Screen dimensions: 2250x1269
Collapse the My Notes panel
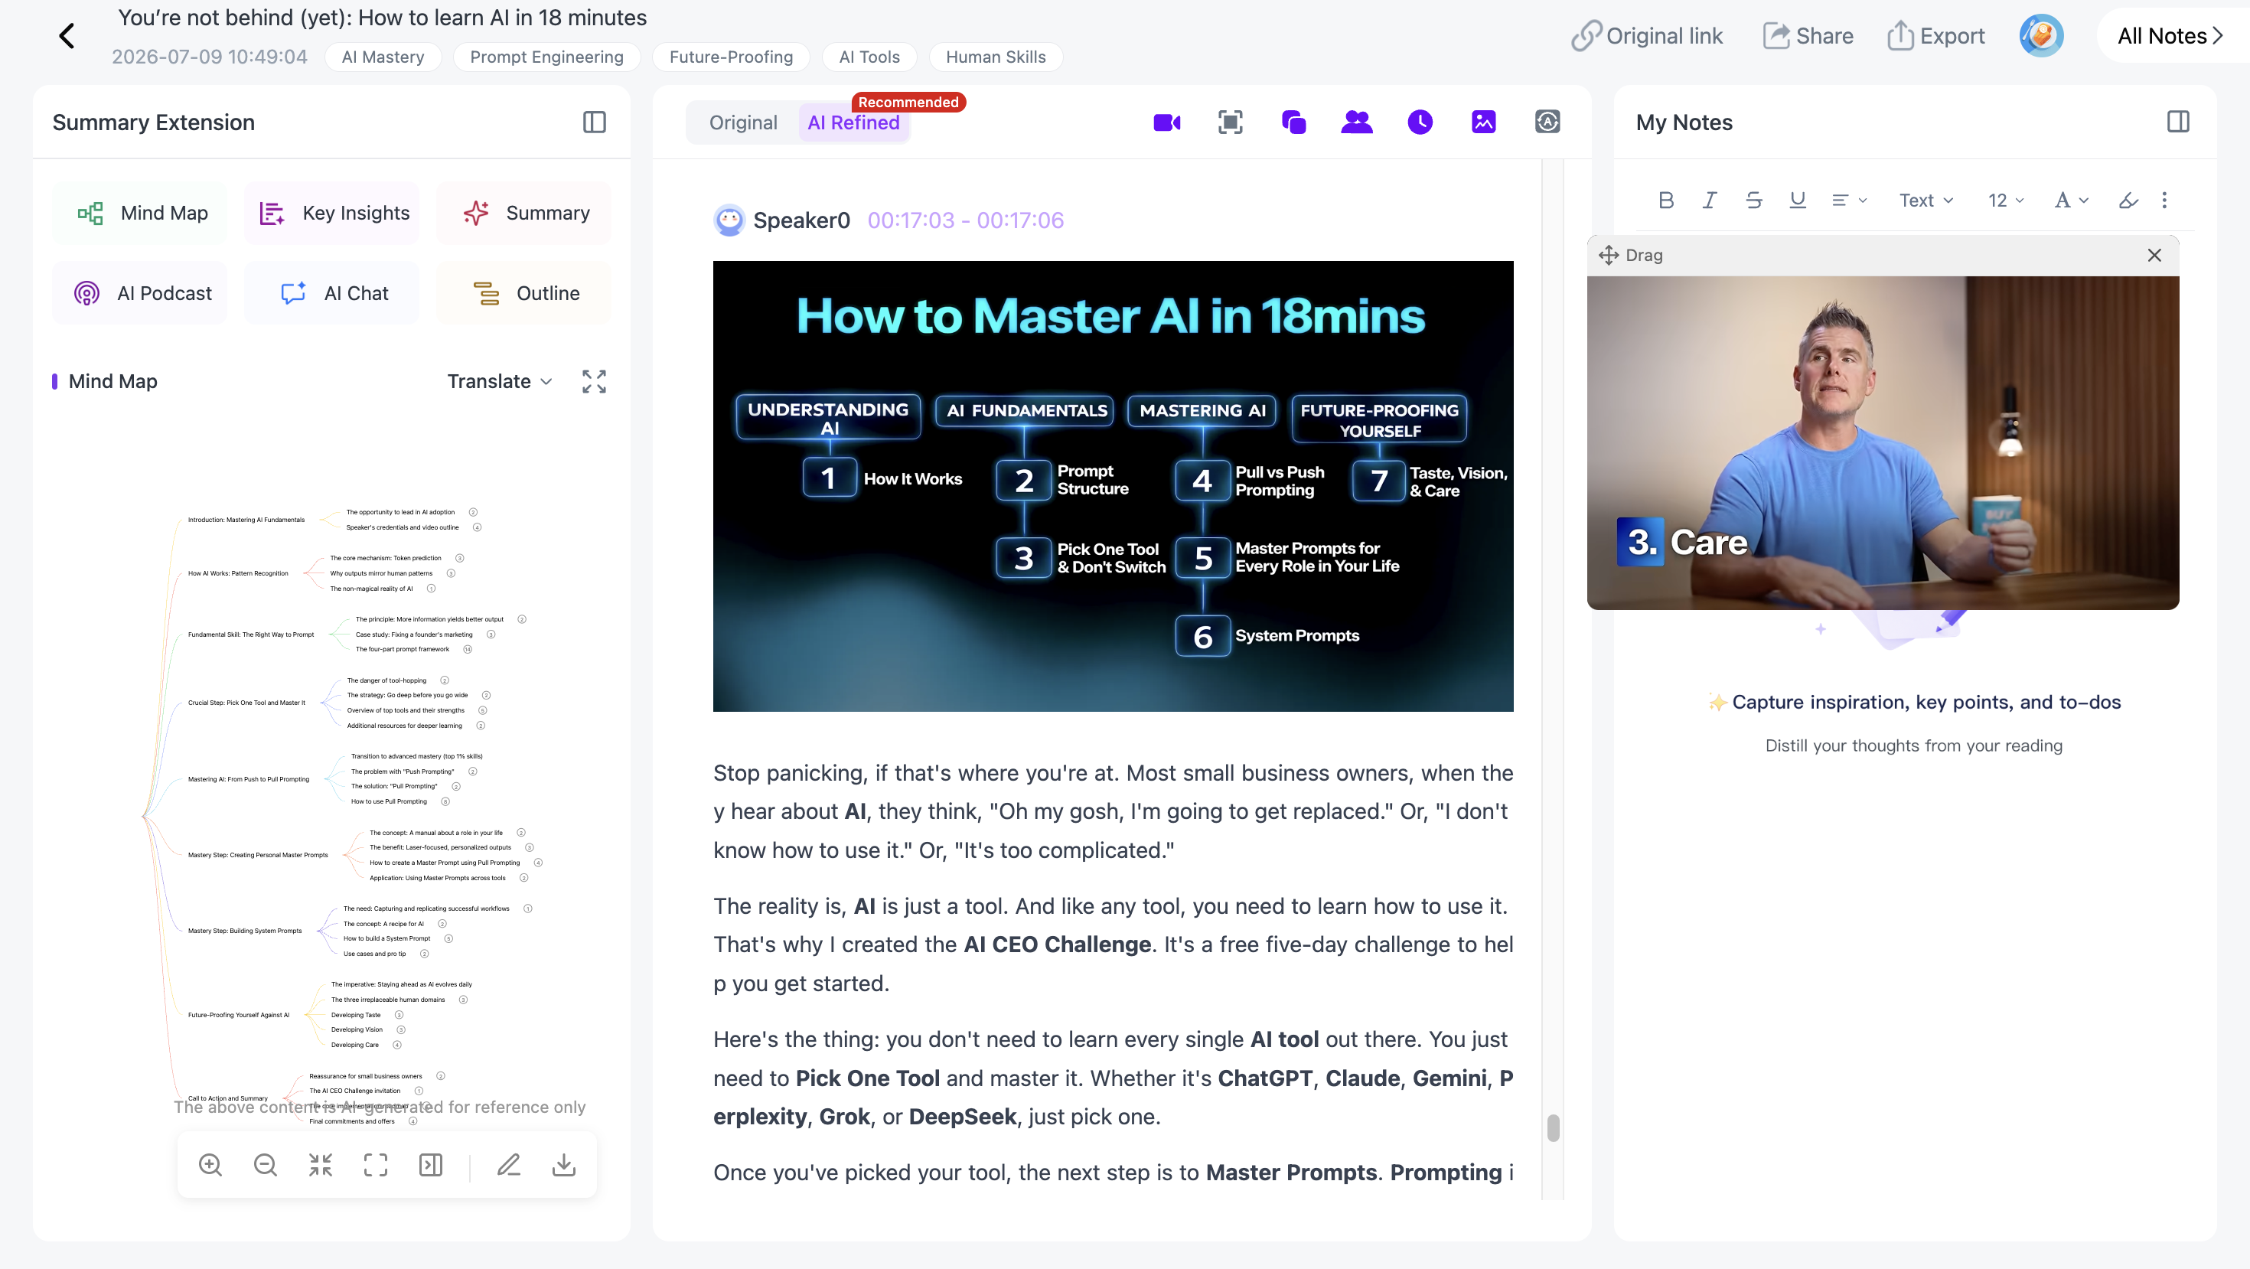coord(2177,122)
